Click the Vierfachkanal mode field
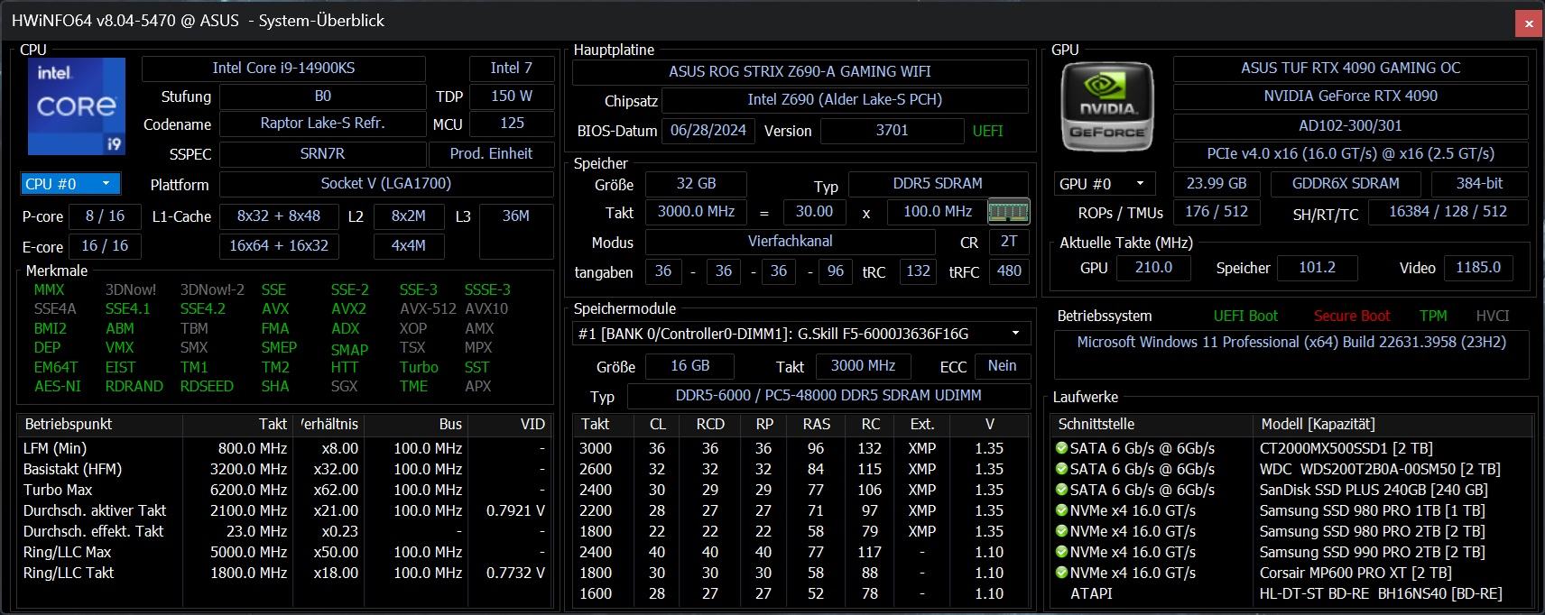 [x=791, y=242]
